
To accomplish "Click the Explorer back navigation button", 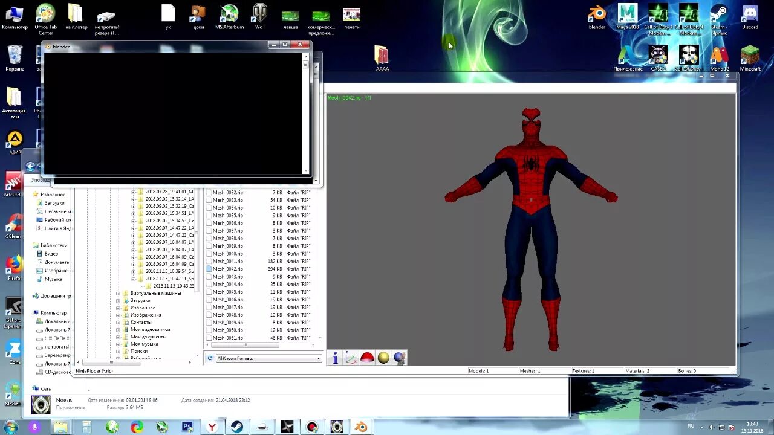I will pos(30,167).
